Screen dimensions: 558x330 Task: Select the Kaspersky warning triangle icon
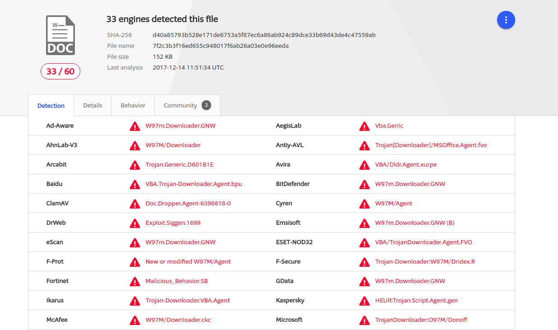(364, 301)
